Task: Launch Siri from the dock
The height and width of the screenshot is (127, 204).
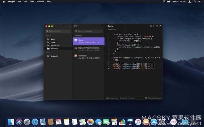Action: (19, 122)
